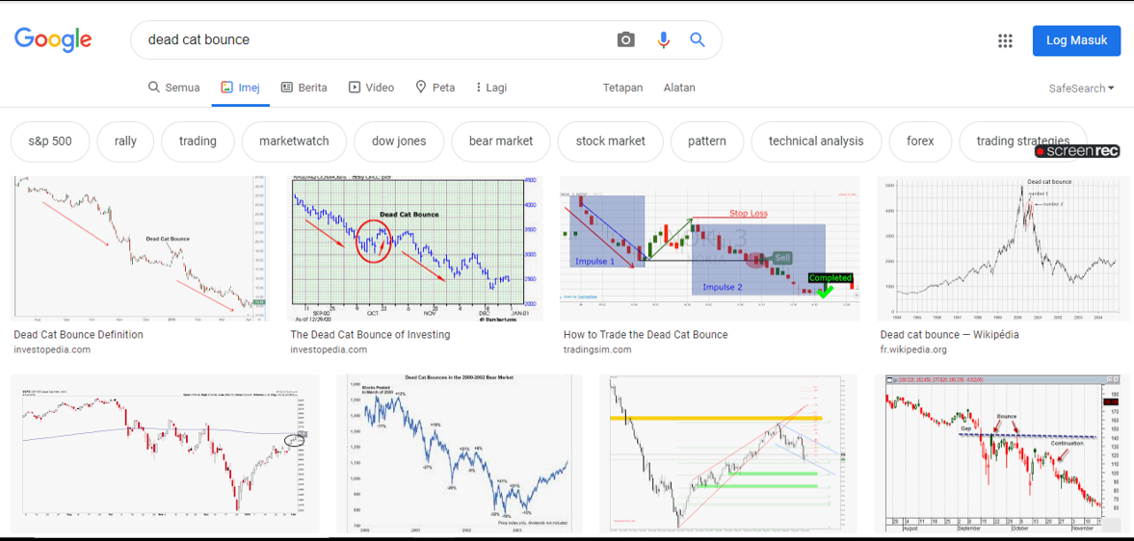Switch to the Berita tab

(x=303, y=88)
